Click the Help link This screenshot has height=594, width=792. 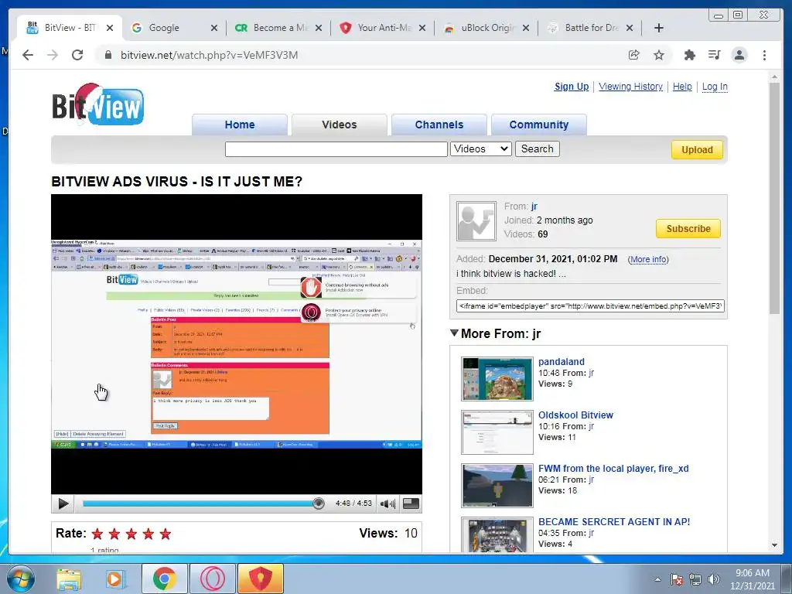pos(682,87)
